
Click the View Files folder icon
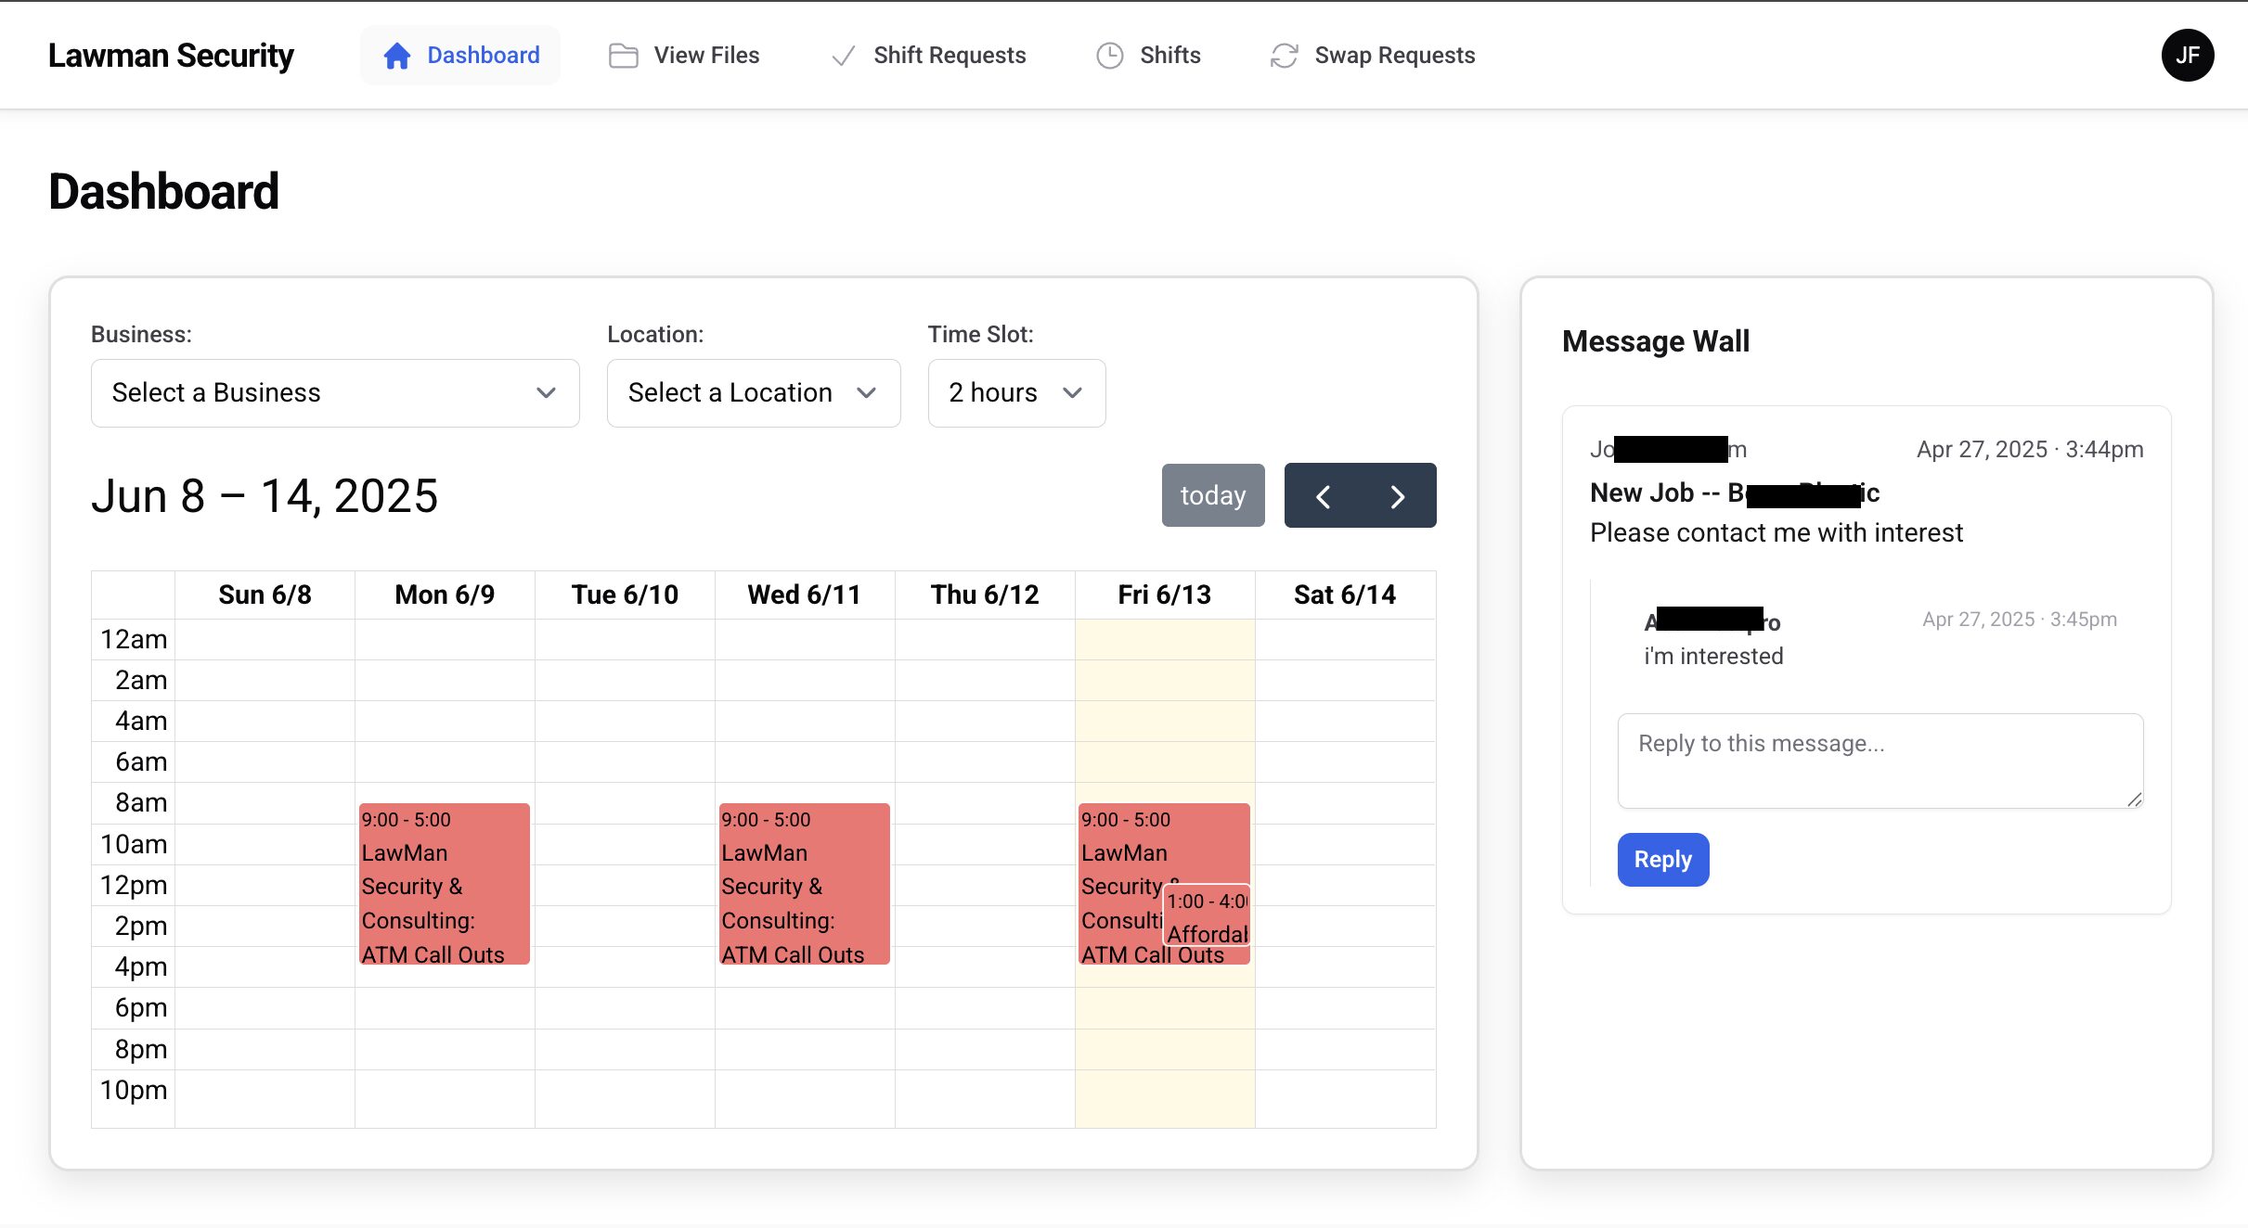click(x=623, y=56)
